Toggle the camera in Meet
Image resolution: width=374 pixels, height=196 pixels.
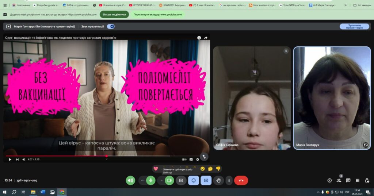[x=169, y=181]
